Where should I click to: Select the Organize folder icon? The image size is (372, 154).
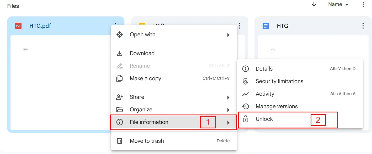click(120, 109)
